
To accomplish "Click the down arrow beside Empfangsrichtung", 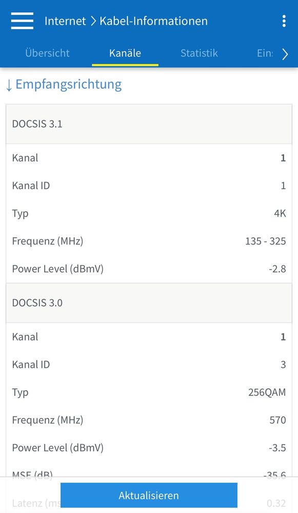I will click(10, 84).
